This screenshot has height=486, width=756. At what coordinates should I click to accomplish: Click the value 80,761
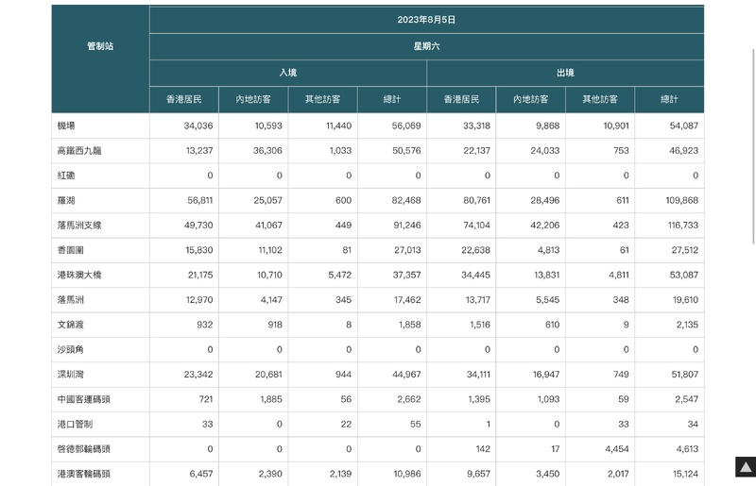click(477, 200)
